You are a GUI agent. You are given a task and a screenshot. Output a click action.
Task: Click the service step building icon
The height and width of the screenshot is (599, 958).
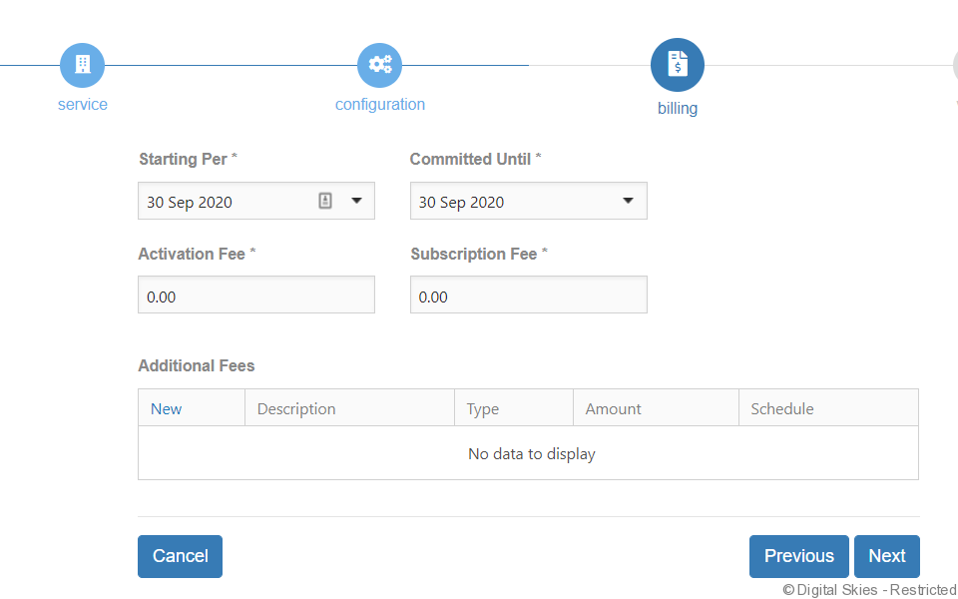[x=82, y=65]
